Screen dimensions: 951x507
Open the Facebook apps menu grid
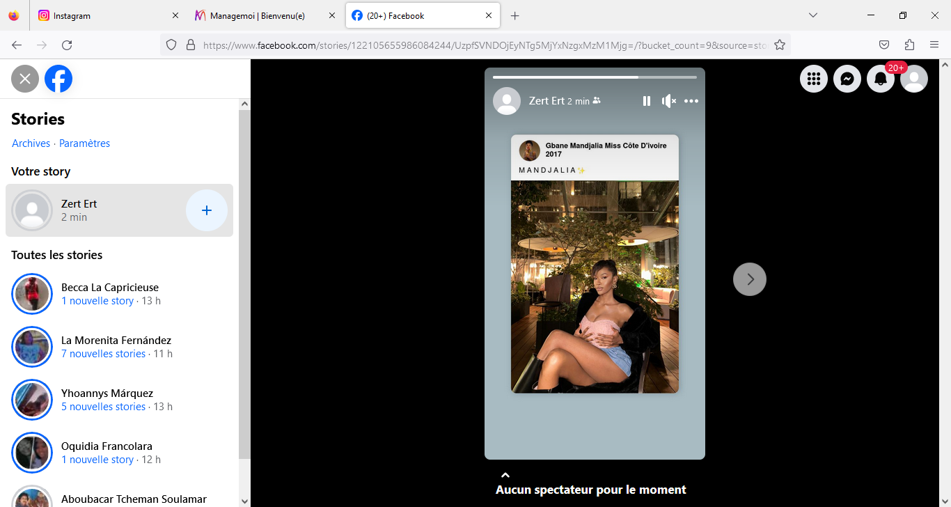coord(814,79)
